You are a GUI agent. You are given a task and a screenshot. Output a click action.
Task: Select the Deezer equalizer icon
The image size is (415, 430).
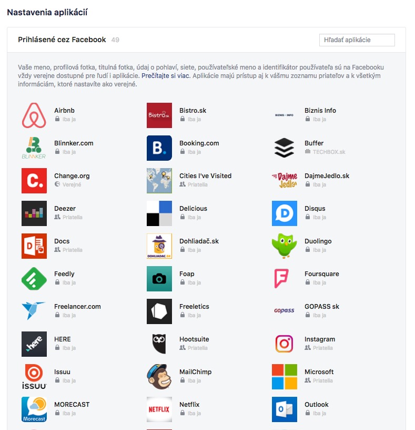click(x=34, y=213)
